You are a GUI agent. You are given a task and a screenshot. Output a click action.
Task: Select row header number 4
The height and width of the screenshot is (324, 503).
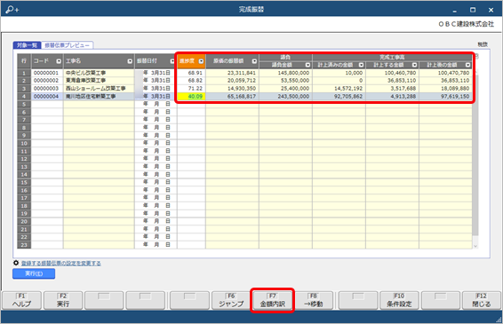pyautogui.click(x=24, y=96)
